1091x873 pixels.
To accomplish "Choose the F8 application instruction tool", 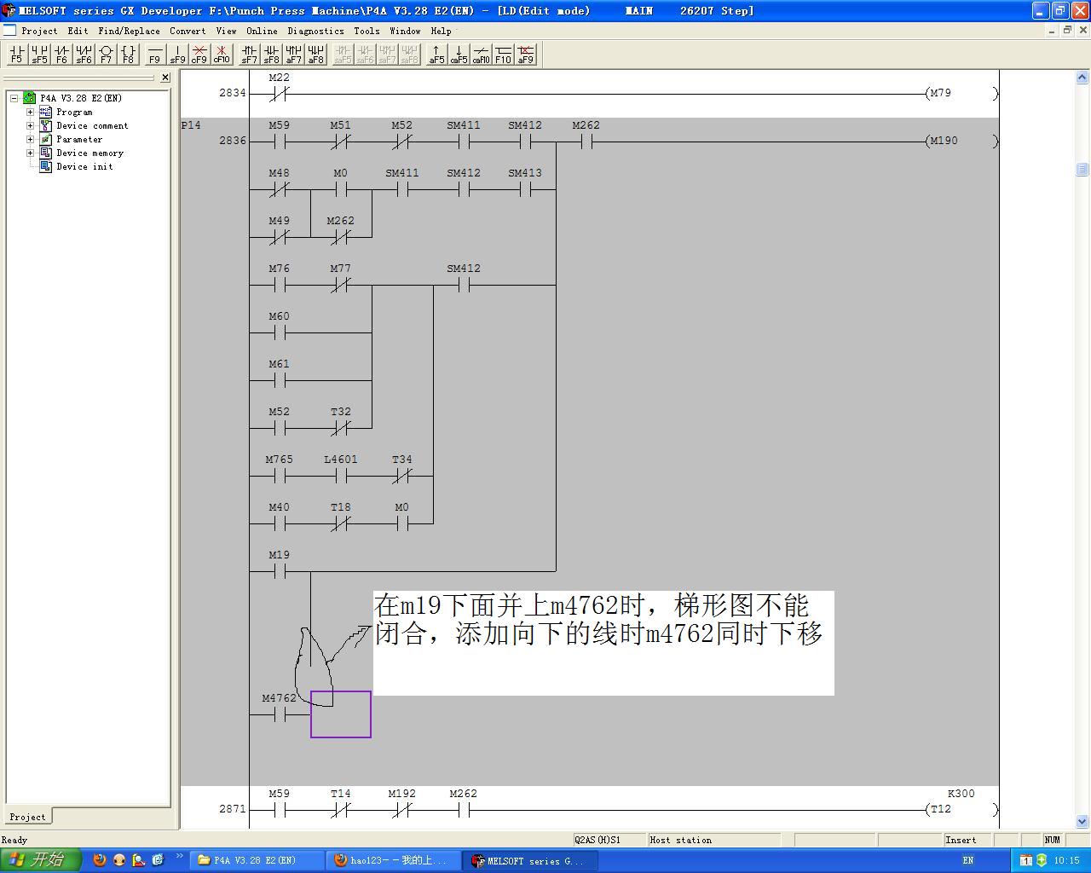I will point(128,55).
